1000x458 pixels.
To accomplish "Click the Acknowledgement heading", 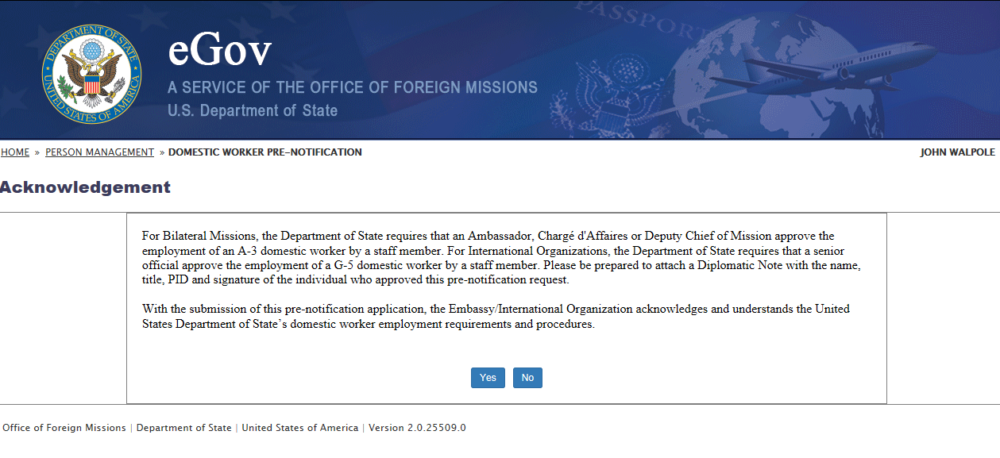I will 85,187.
